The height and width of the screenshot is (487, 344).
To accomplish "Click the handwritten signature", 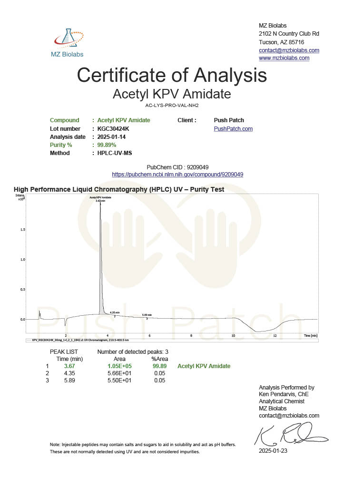I will point(292,434).
